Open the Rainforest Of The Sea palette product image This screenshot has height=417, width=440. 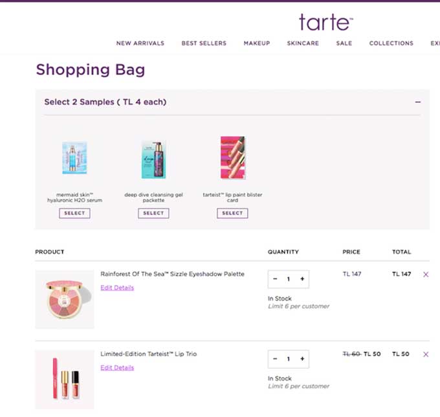coord(65,299)
